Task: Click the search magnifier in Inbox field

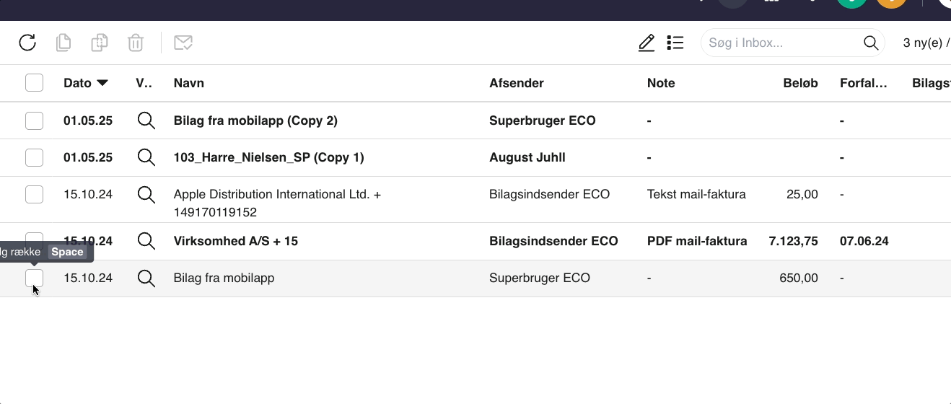Action: coord(871,43)
